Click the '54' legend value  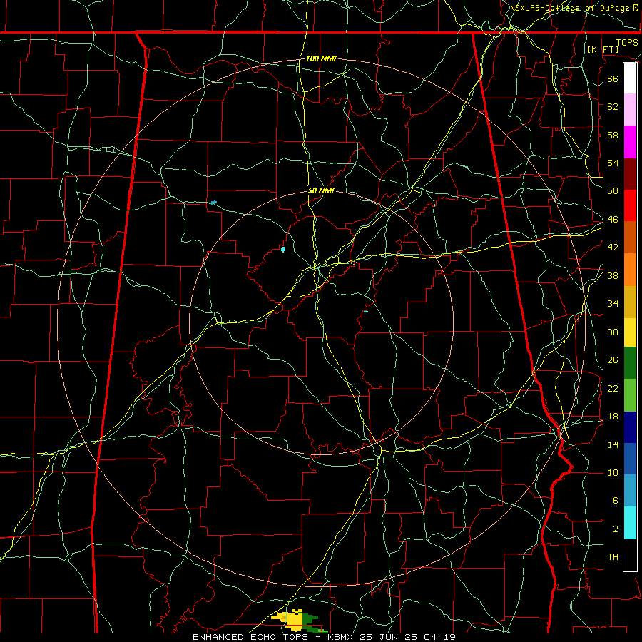click(613, 163)
